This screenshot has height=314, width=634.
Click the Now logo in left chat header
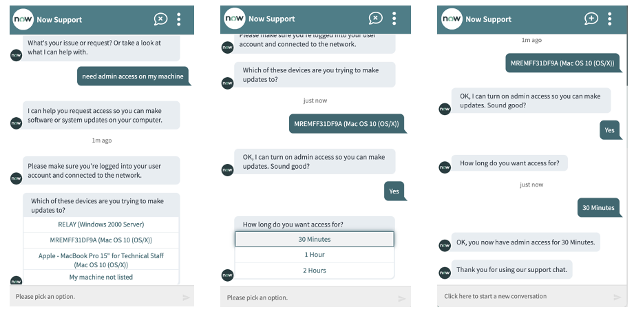click(x=24, y=19)
